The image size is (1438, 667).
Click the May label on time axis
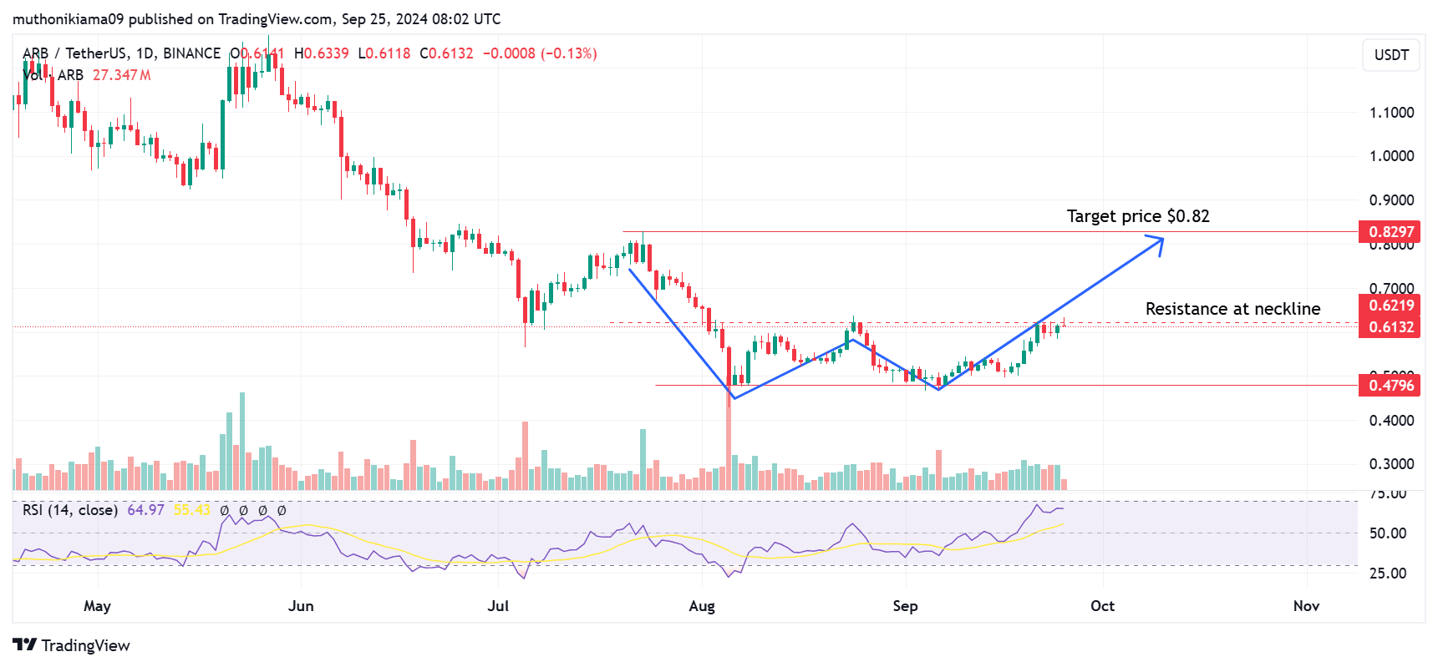point(97,606)
